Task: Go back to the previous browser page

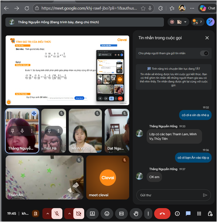Action: point(6,8)
